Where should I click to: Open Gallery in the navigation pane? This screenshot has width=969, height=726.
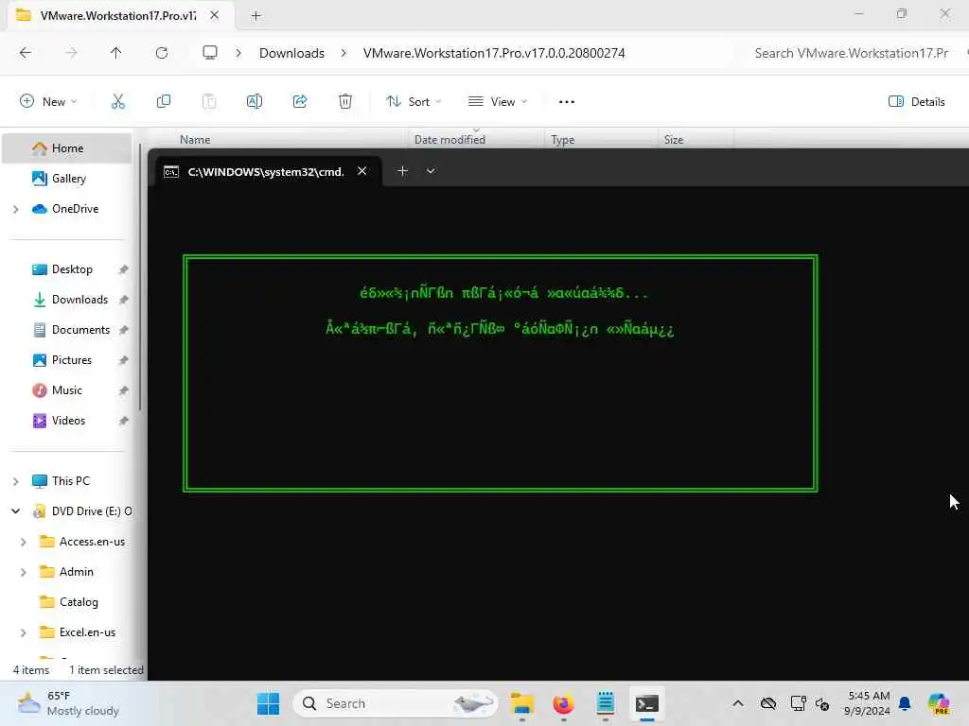[68, 179]
